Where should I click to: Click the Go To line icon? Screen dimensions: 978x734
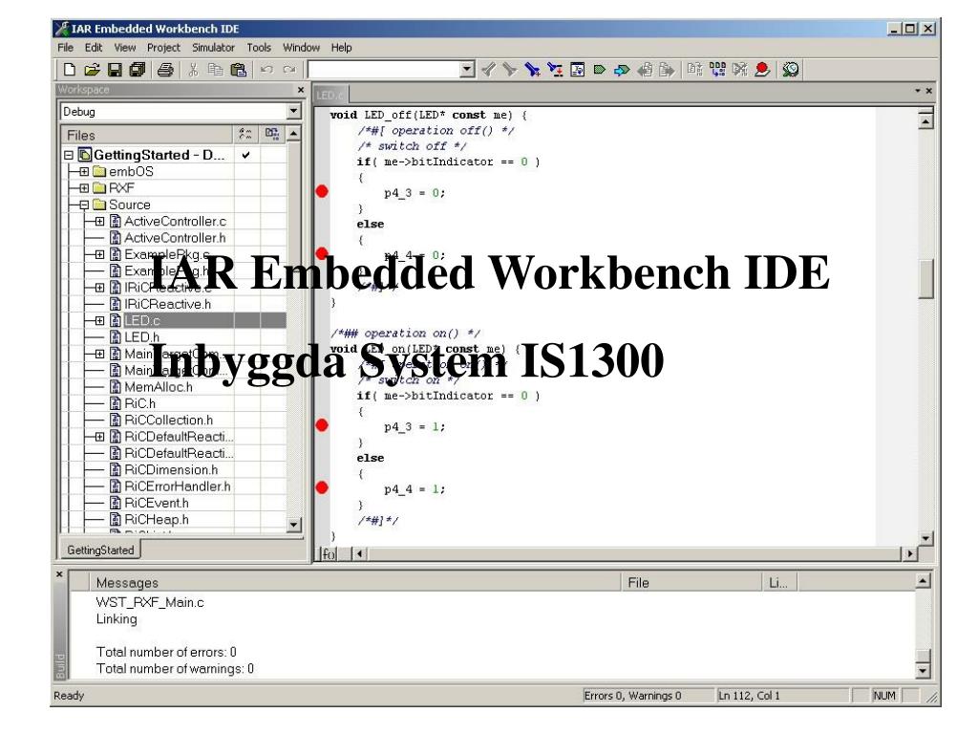pyautogui.click(x=577, y=70)
